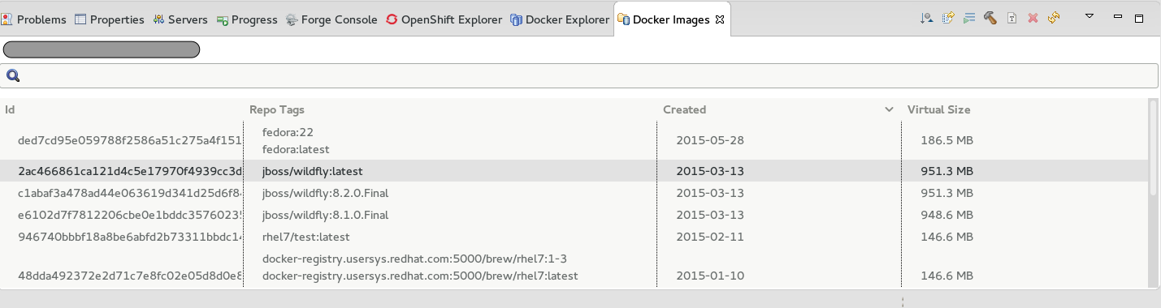
Task: Click the jboss/wildfly:8.1.0.Final repo tag
Action: pos(326,215)
